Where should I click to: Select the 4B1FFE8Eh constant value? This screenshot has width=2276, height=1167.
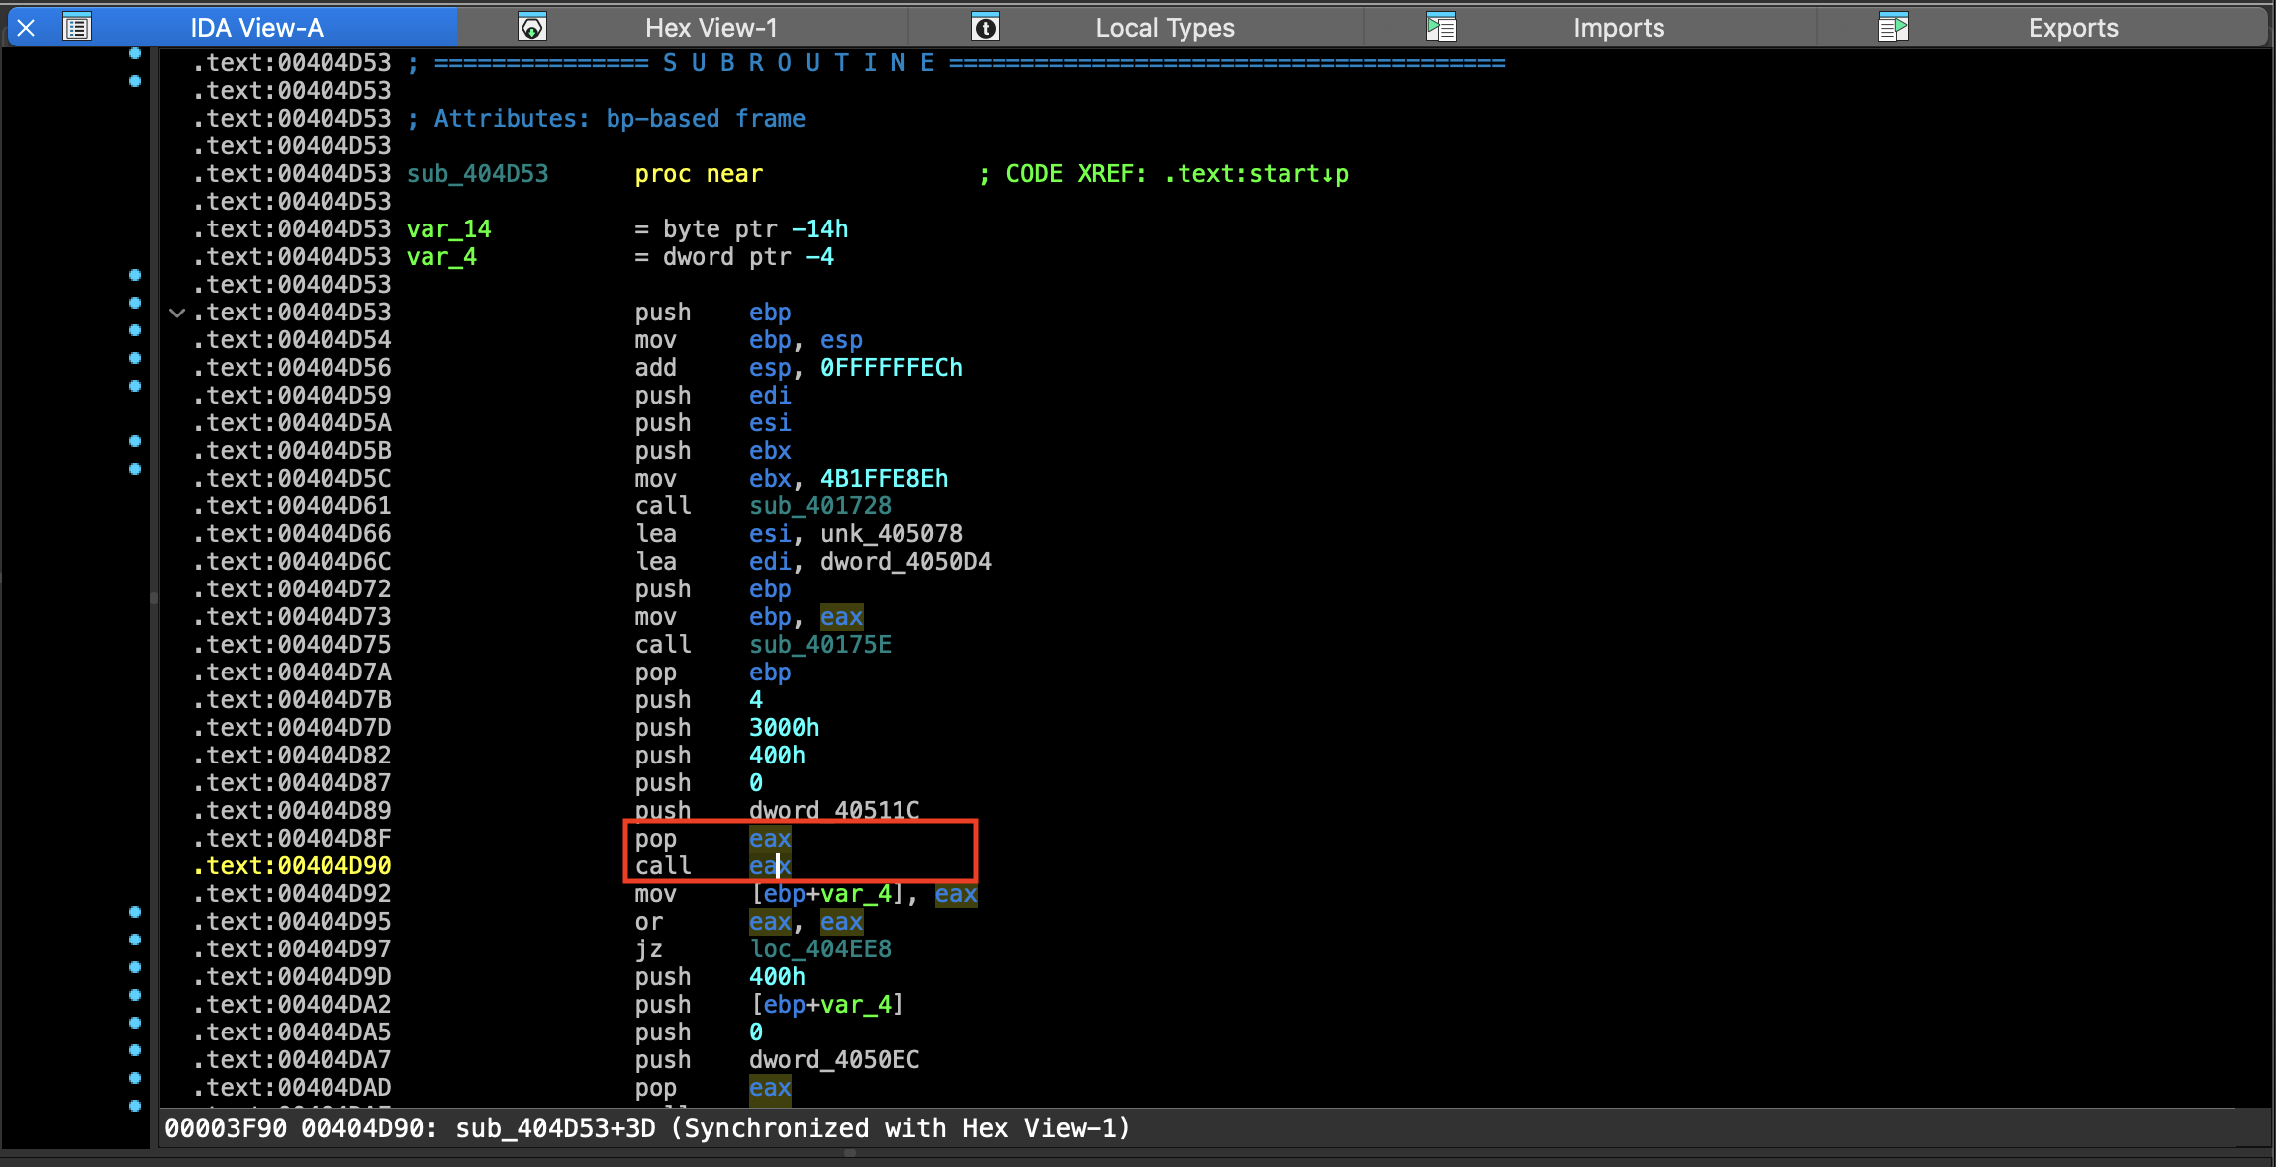coord(885,479)
